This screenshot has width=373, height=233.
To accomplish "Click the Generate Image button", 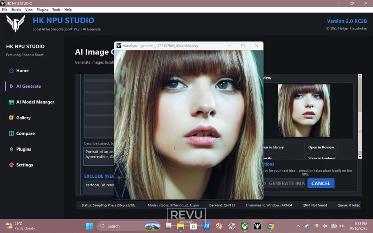I will click(284, 183).
